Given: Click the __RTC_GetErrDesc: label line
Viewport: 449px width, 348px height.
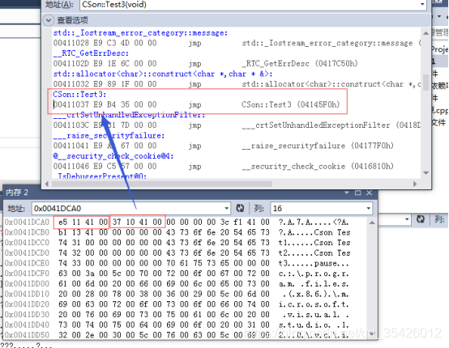Looking at the screenshot, I should click(91, 53).
